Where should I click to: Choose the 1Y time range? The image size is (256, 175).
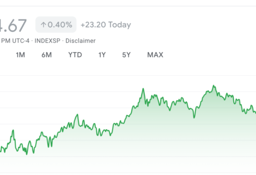tap(102, 55)
